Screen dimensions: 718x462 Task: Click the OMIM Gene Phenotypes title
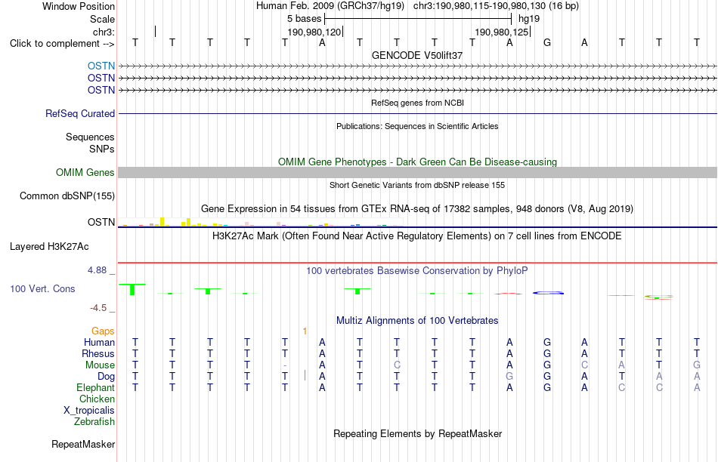pos(417,162)
